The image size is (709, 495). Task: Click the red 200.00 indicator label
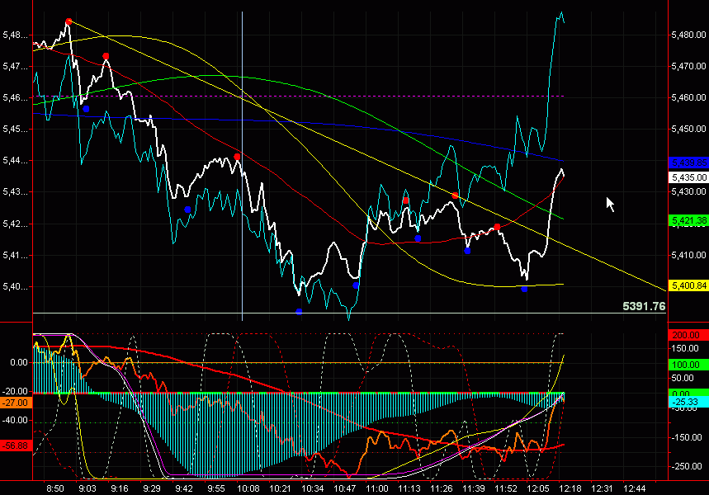pos(687,335)
